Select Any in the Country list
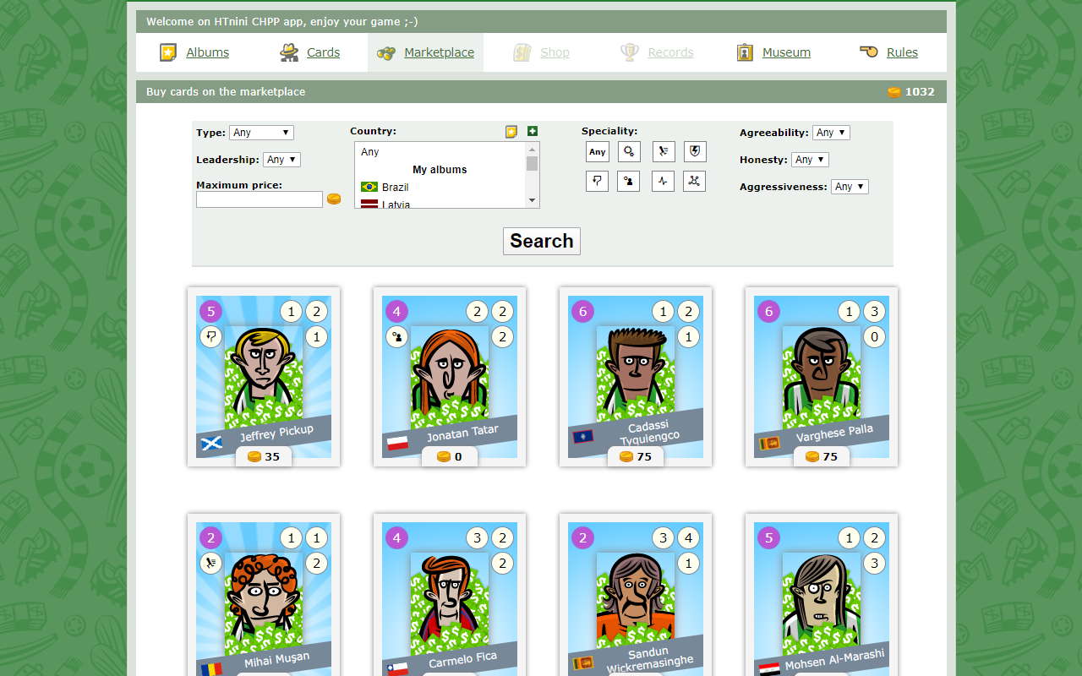The image size is (1082, 676). click(x=440, y=152)
